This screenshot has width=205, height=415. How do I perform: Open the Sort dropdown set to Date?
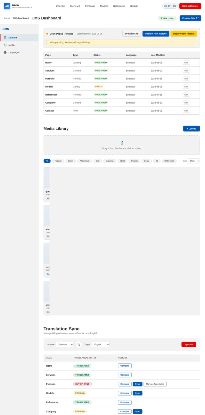point(194,161)
